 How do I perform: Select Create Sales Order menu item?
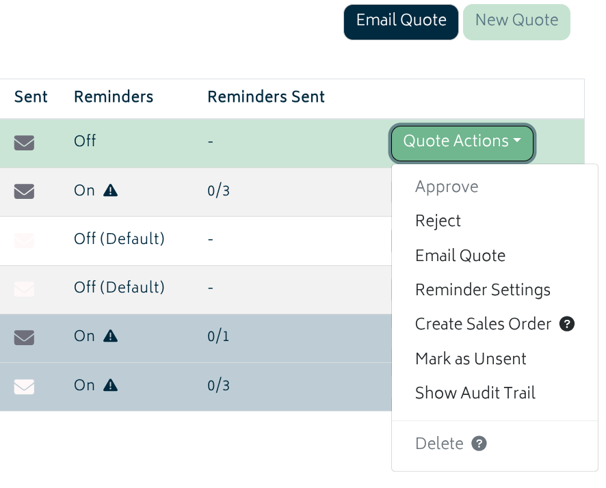[x=483, y=324]
